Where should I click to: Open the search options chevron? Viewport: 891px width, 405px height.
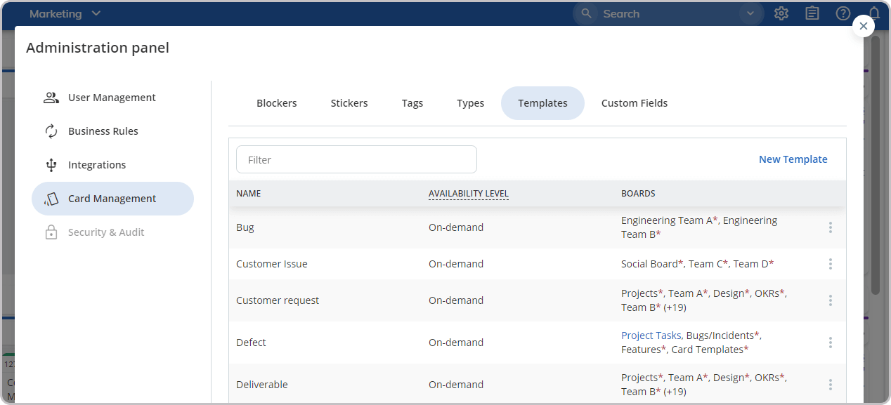tap(750, 13)
